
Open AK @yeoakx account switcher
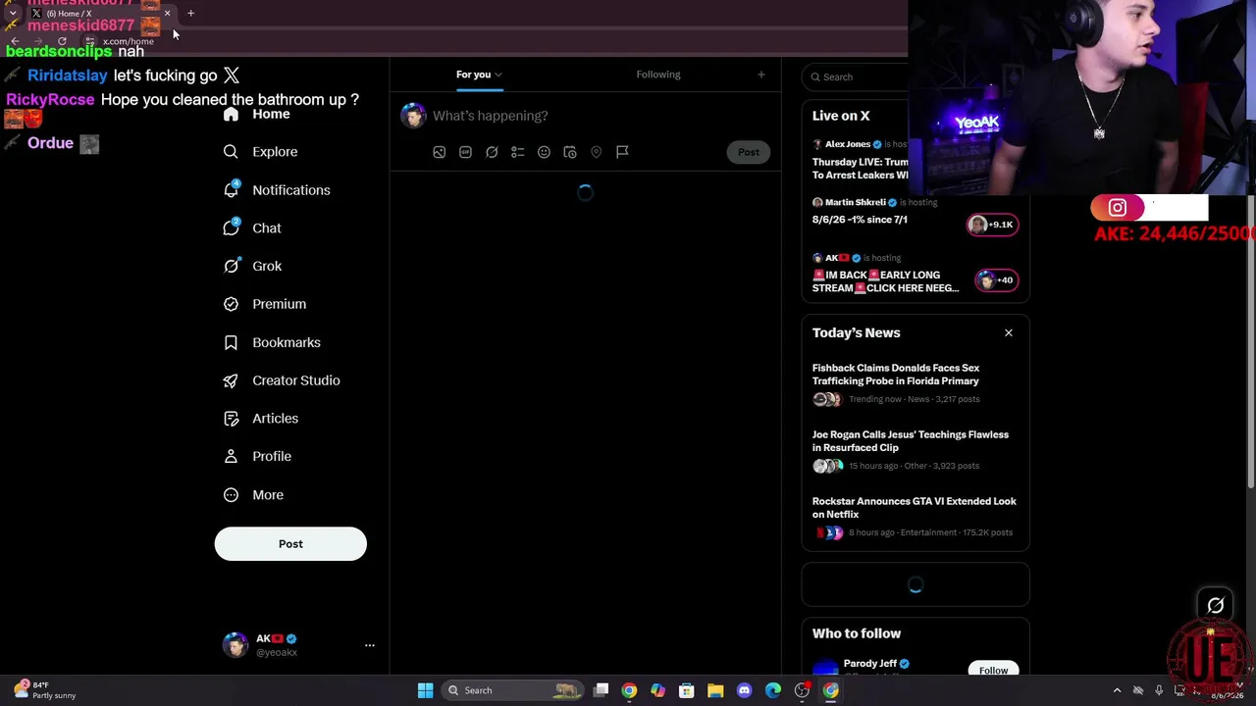(297, 645)
